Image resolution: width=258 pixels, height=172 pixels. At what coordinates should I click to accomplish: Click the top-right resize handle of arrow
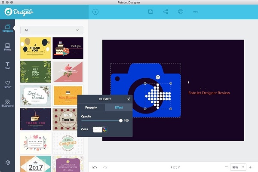[x=171, y=83]
